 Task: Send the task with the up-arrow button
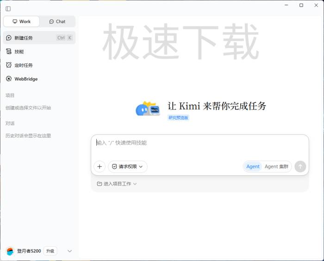300,166
